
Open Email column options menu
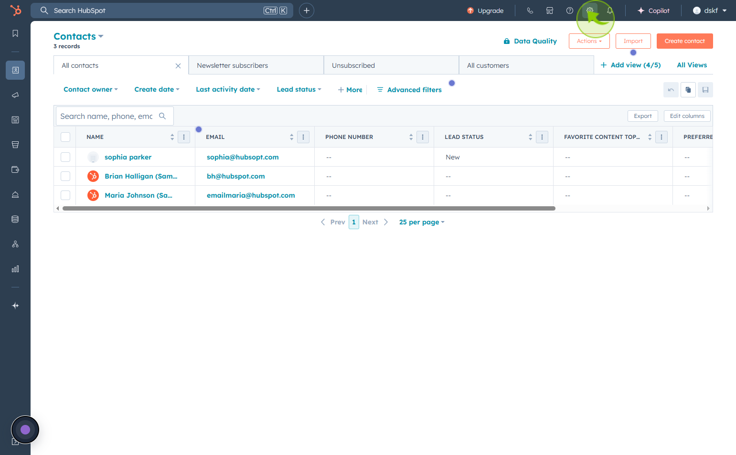[303, 137]
